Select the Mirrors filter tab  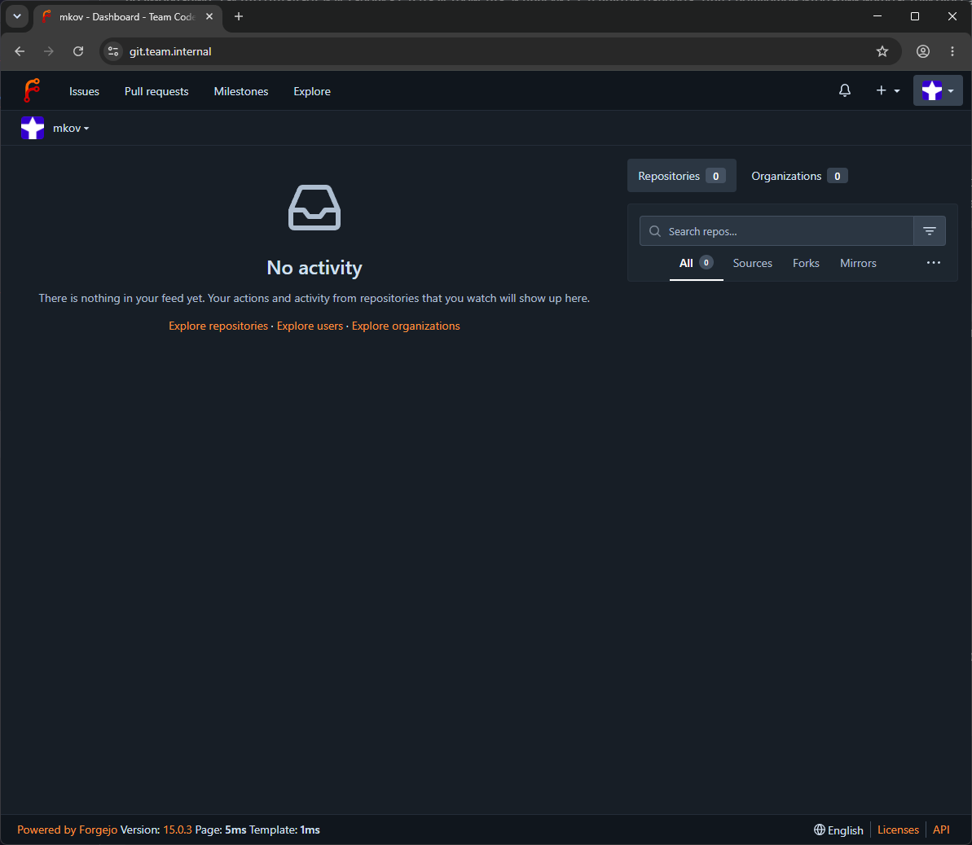tap(858, 263)
